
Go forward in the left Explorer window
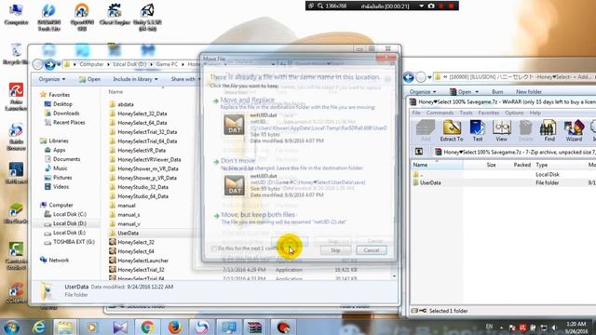coord(49,64)
